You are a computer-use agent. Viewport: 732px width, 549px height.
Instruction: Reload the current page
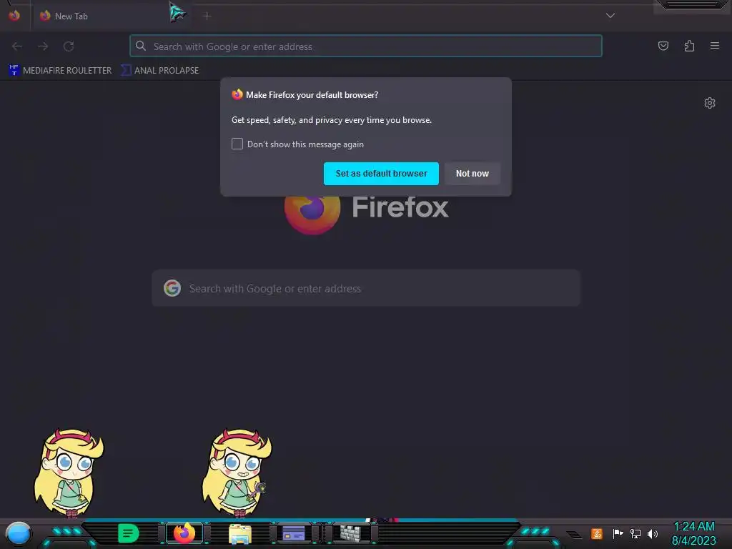(69, 46)
